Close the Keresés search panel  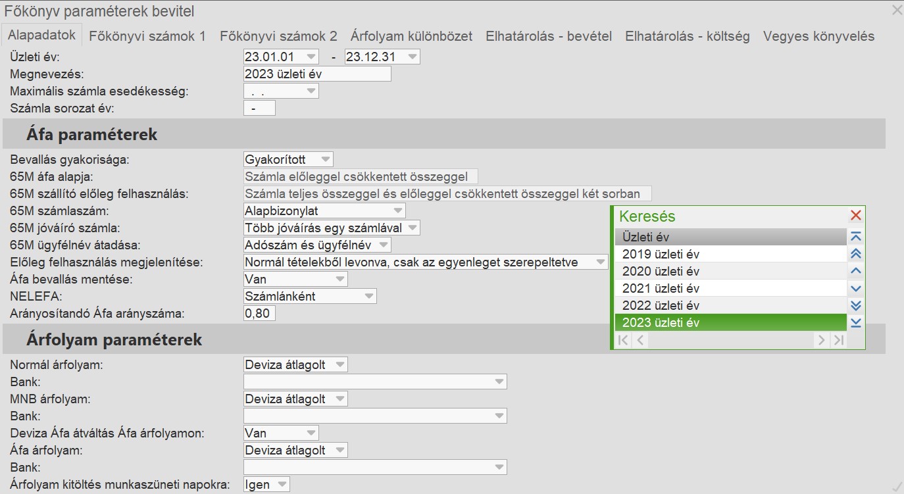click(855, 215)
